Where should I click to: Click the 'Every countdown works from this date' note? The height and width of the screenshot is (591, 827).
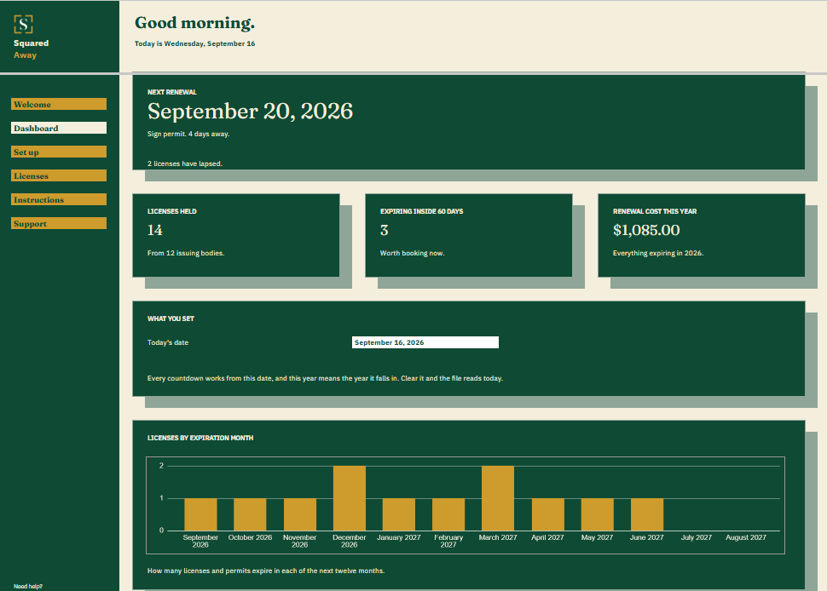(x=325, y=378)
